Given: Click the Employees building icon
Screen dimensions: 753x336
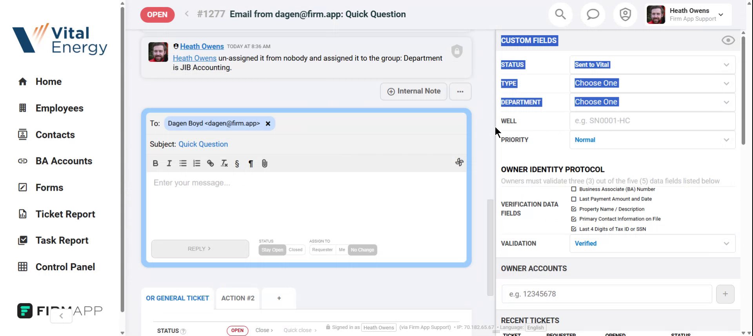Looking at the screenshot, I should coord(23,108).
